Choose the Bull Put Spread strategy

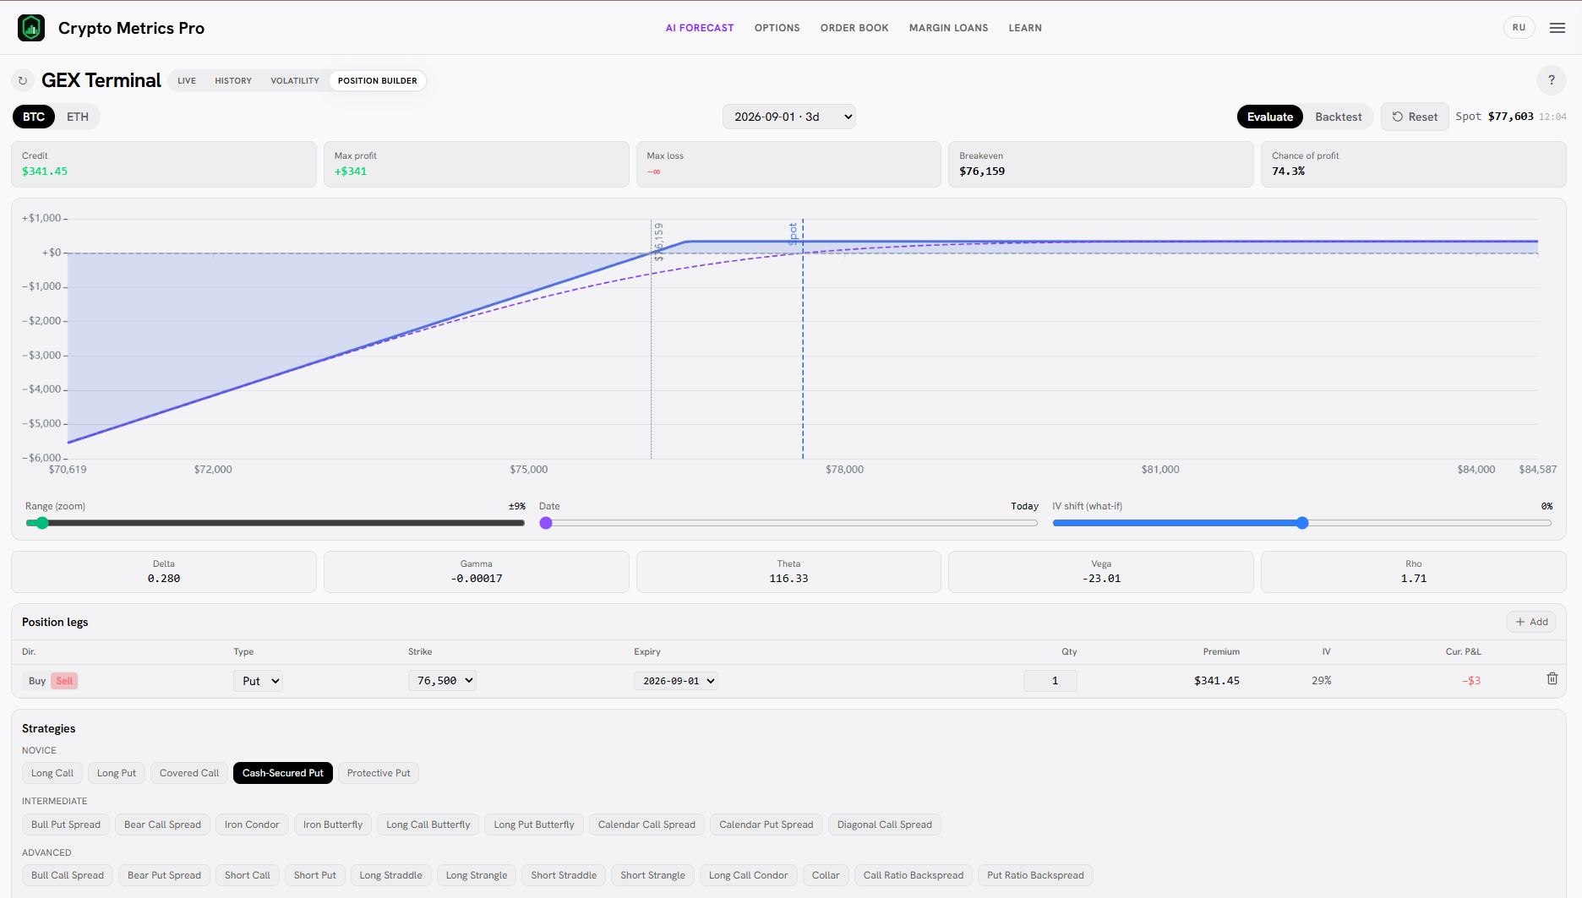66,825
